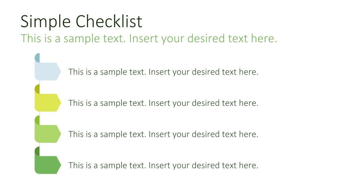Click "This is a sample text." beside dark green flag
Screen dimensions: 339x191
[x=107, y=166]
